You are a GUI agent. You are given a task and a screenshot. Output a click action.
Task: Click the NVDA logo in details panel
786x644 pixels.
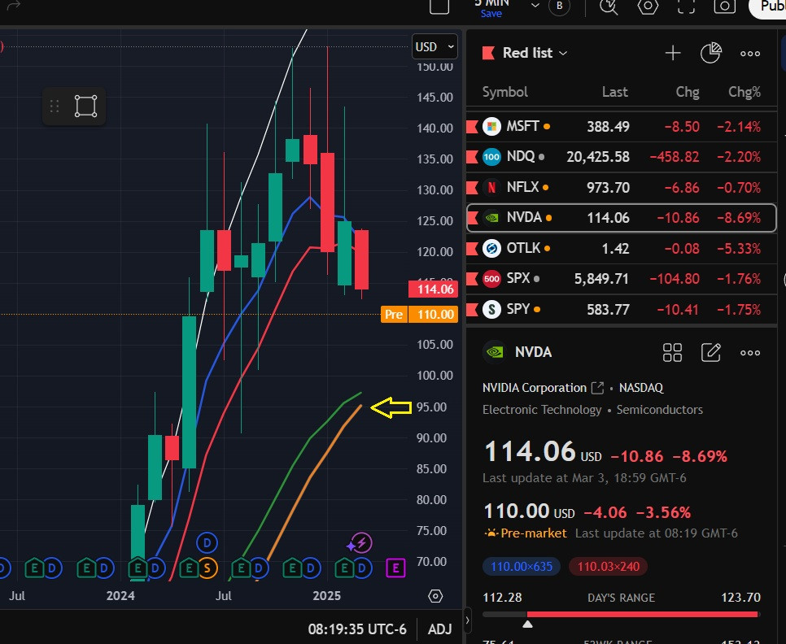pos(494,352)
